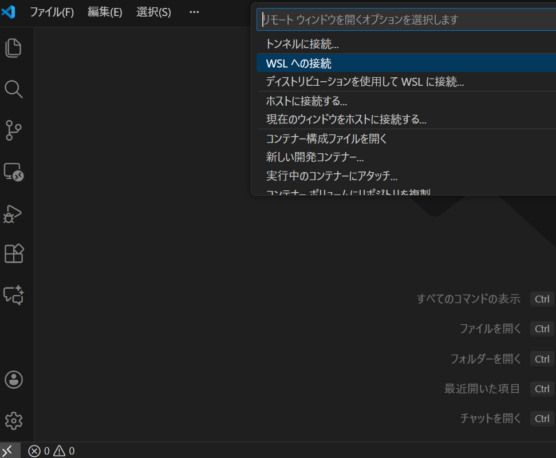Click the Remote Explorer icon

coord(13,172)
